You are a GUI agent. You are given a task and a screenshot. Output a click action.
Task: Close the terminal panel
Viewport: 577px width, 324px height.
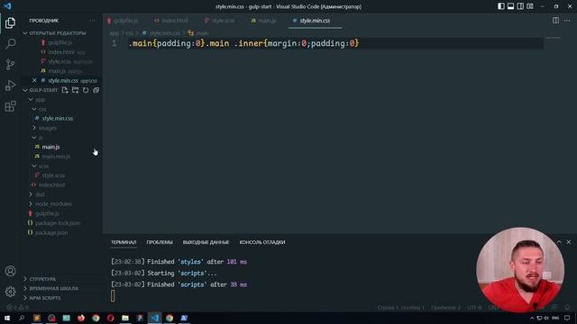coord(569,242)
